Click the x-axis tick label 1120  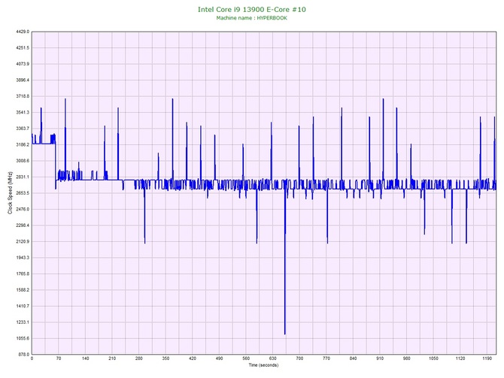point(460,358)
